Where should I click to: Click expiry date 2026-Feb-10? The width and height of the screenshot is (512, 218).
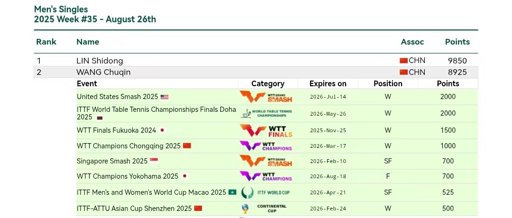(328, 161)
